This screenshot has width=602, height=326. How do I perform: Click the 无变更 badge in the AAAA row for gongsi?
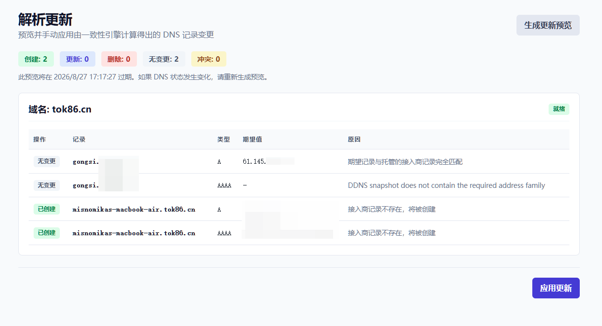point(46,185)
